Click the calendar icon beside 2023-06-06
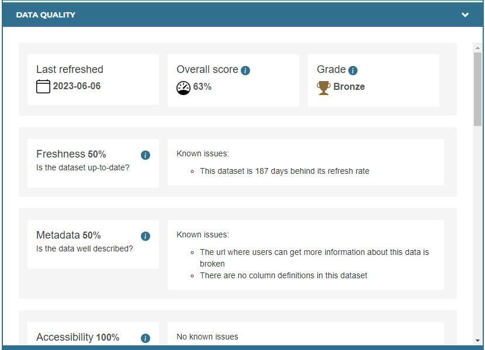Image resolution: width=485 pixels, height=350 pixels. (x=43, y=86)
